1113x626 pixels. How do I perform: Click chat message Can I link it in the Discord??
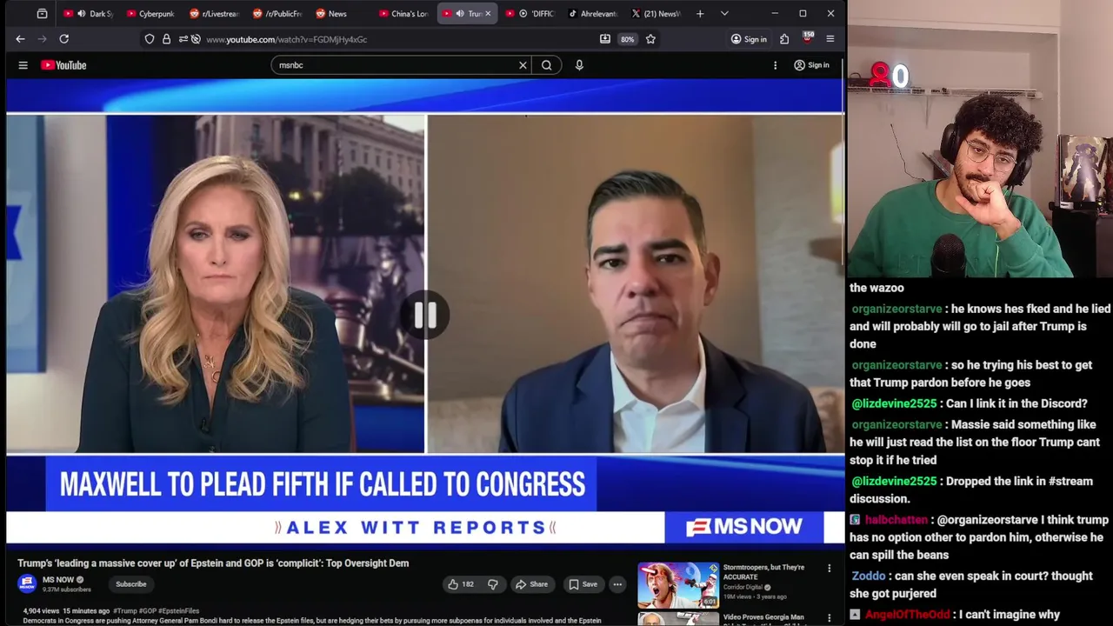1016,403
